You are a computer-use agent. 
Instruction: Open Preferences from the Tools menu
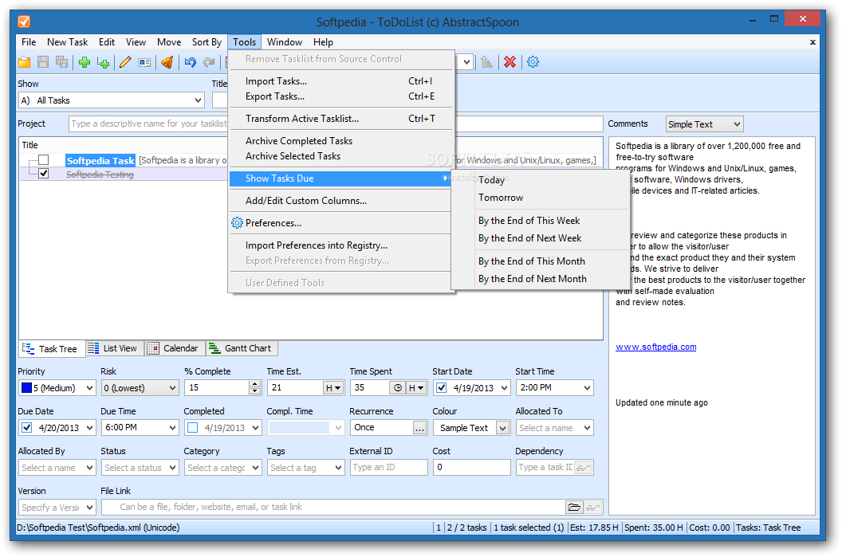click(x=341, y=222)
